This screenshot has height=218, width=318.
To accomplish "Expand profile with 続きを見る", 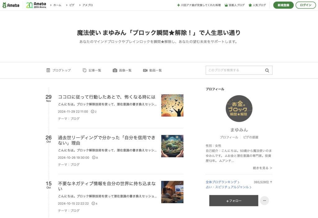I will (262, 168).
